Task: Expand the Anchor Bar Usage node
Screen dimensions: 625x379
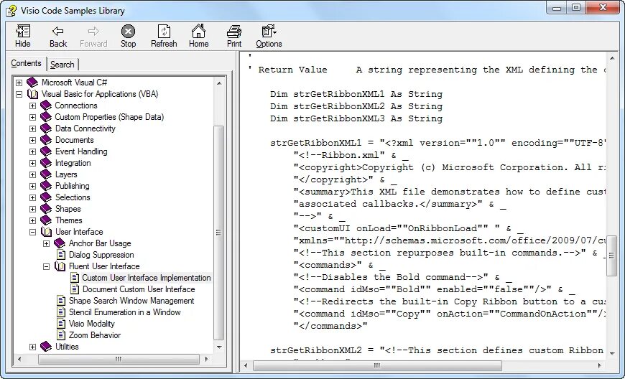Action: pos(46,243)
